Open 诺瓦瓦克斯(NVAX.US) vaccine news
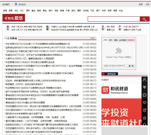151x135 pixels. pyautogui.click(x=34, y=132)
